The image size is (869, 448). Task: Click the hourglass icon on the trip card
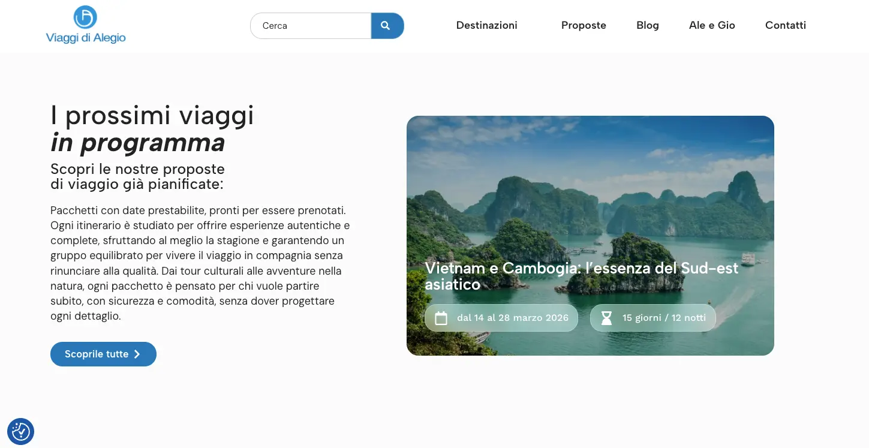pos(606,318)
